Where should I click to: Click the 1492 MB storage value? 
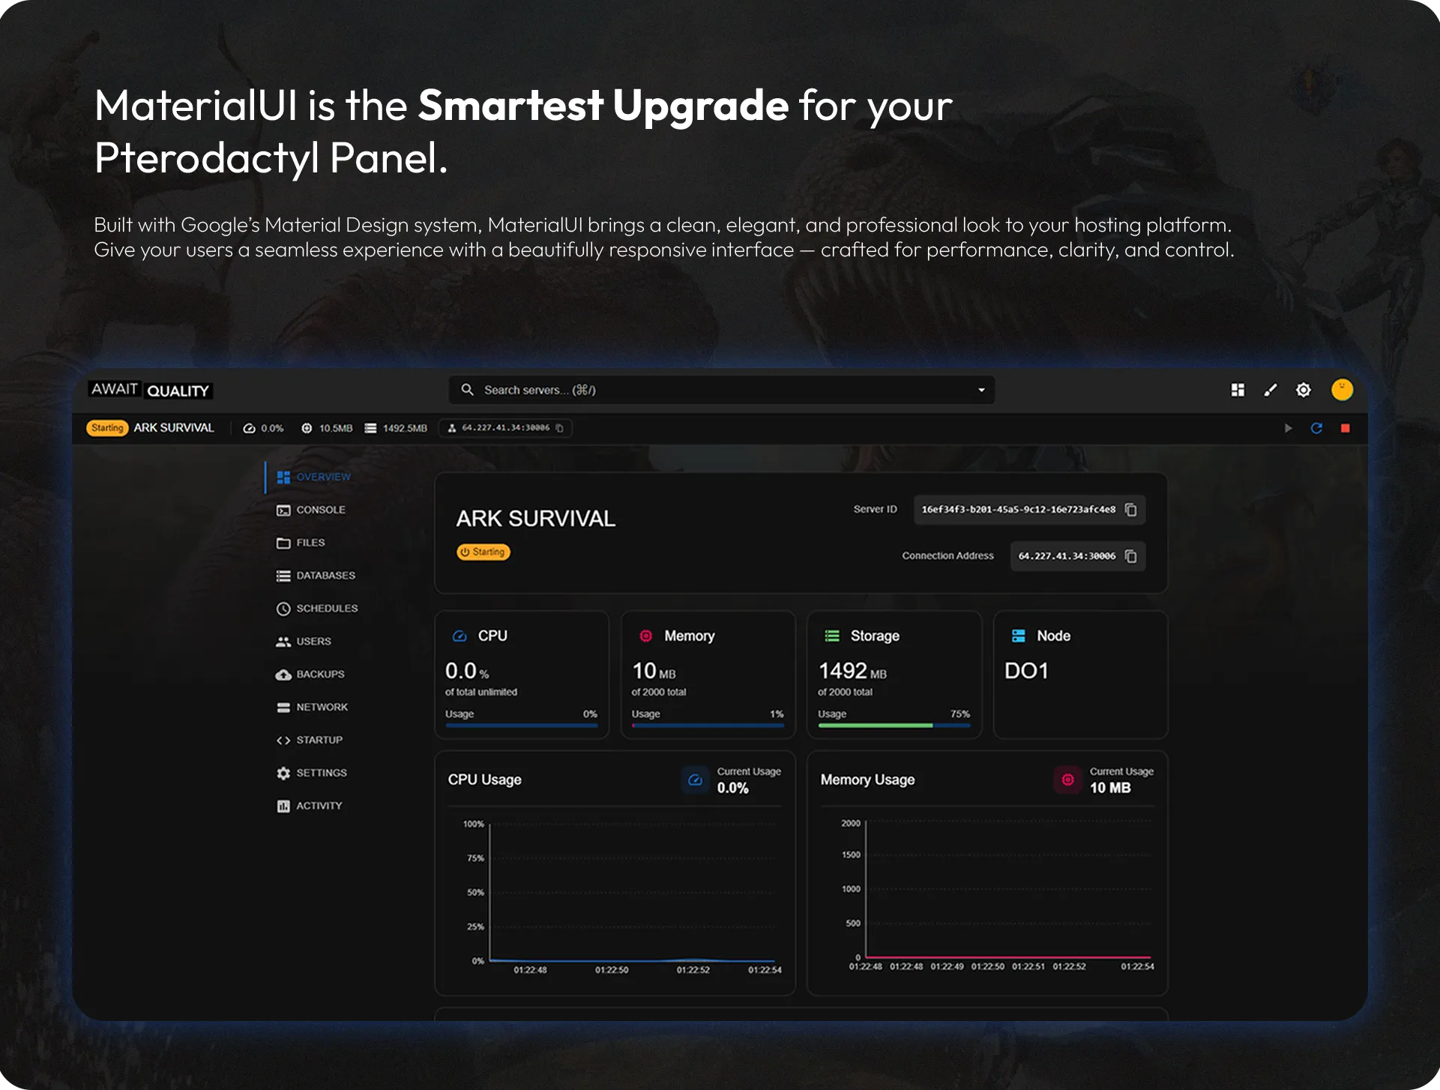pyautogui.click(x=852, y=671)
